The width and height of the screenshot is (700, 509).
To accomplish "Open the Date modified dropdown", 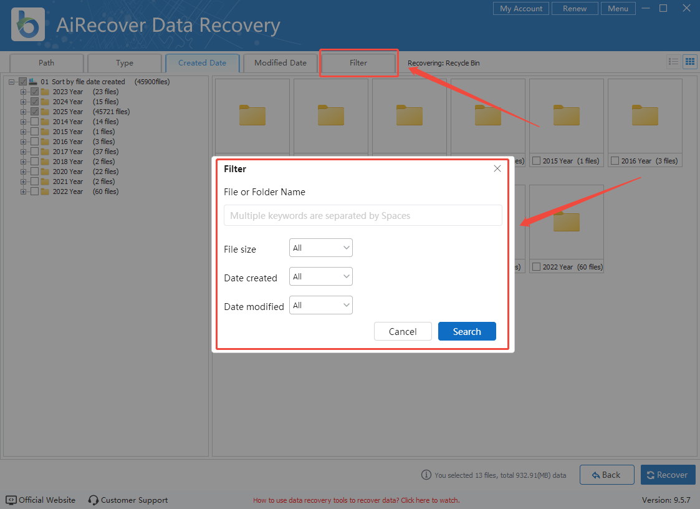I will click(321, 305).
